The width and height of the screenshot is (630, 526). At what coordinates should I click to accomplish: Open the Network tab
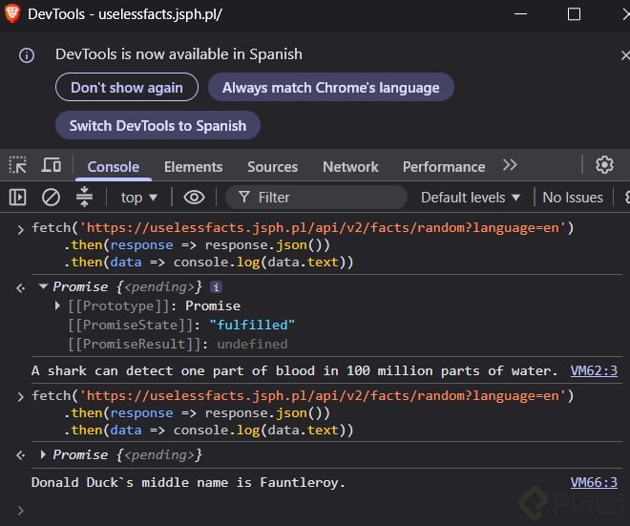350,167
